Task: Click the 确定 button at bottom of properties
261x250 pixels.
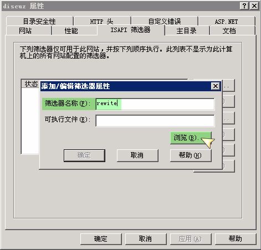Action: click(x=101, y=239)
